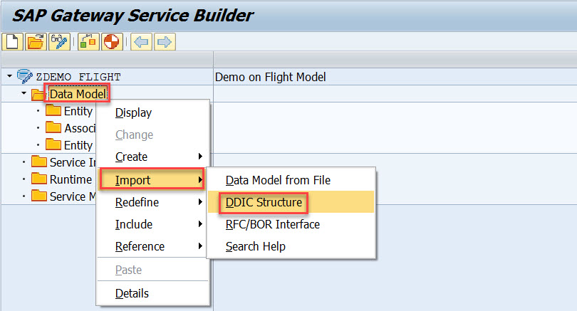Viewport: 577px width, 311px height.
Task: Click the Reference menu entry
Action: tap(140, 246)
